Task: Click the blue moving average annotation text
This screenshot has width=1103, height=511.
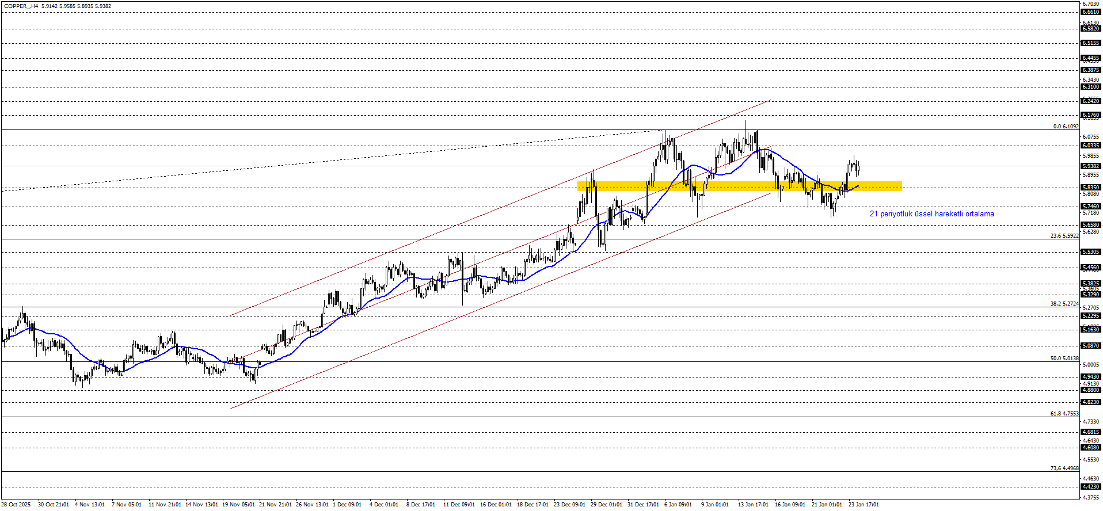Action: click(931, 214)
